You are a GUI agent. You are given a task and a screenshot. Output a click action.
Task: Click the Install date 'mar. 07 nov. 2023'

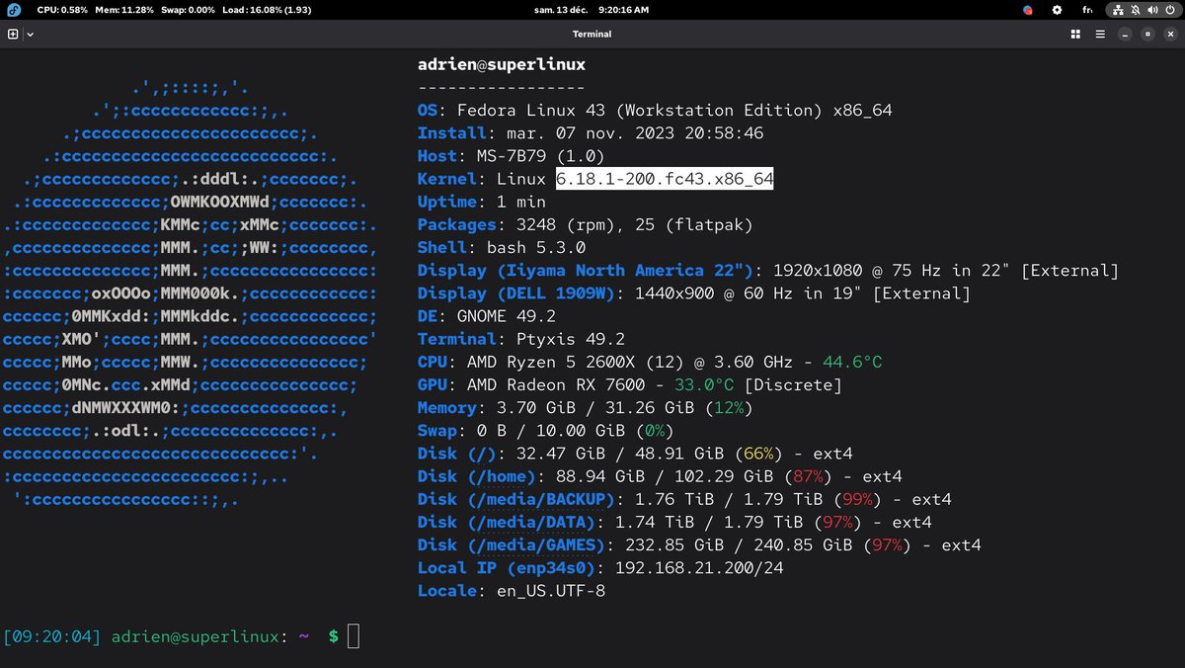[x=591, y=133]
